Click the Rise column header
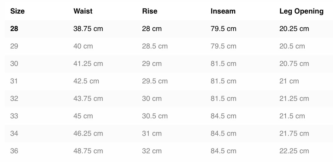Image resolution: width=333 pixels, height=162 pixels. point(150,11)
